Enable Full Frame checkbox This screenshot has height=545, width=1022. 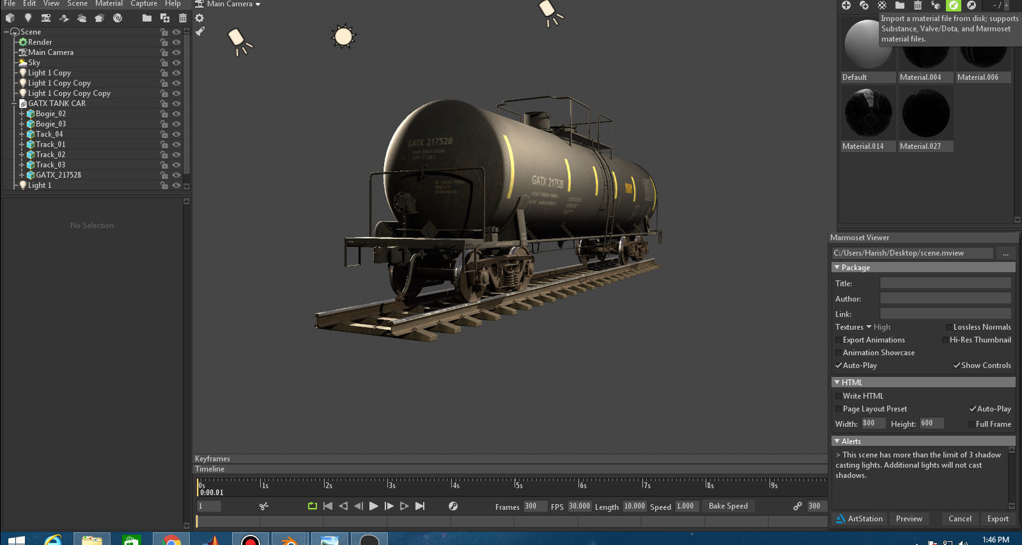(972, 424)
